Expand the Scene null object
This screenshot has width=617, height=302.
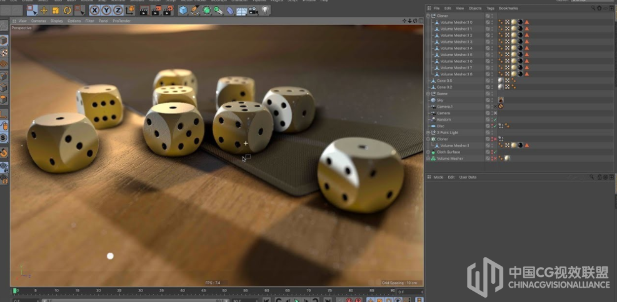(428, 94)
